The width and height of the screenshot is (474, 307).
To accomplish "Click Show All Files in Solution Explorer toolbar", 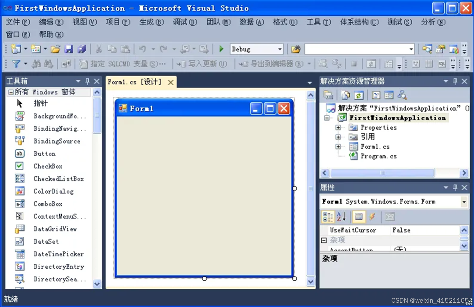I will 345,95.
